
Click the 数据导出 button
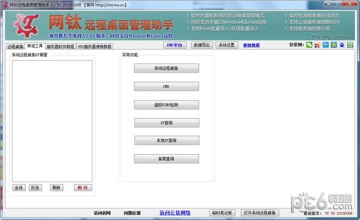[x=202, y=45]
